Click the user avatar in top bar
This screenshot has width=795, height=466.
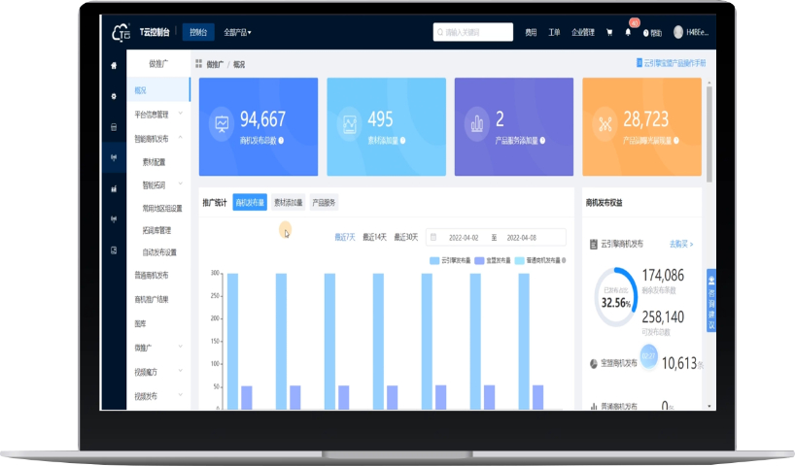(678, 32)
